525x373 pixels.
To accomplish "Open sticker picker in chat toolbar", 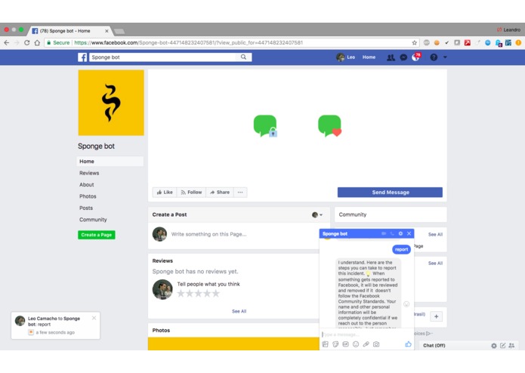I will 335,344.
